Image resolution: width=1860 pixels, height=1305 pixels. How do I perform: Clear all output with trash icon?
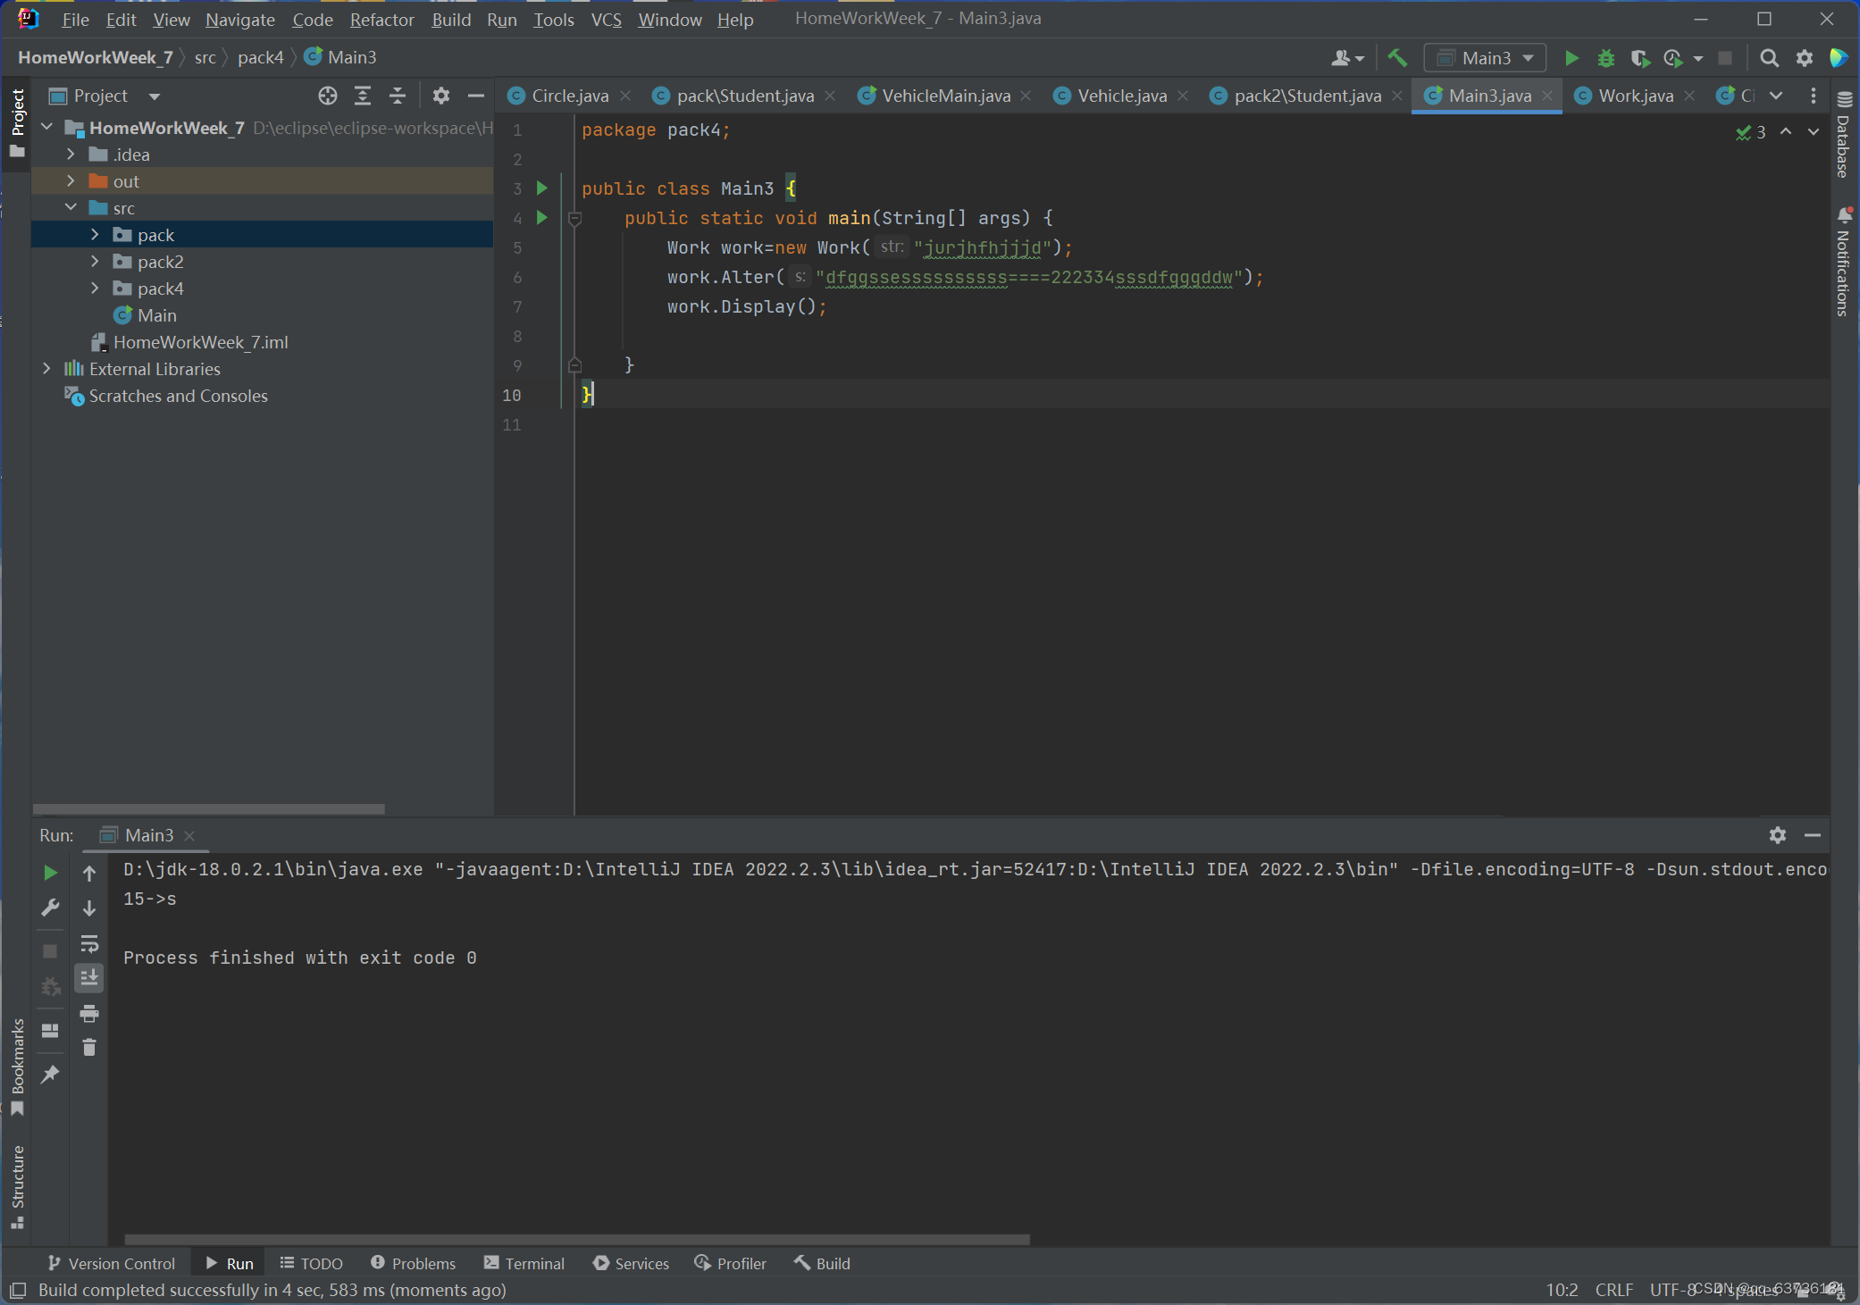tap(89, 1047)
